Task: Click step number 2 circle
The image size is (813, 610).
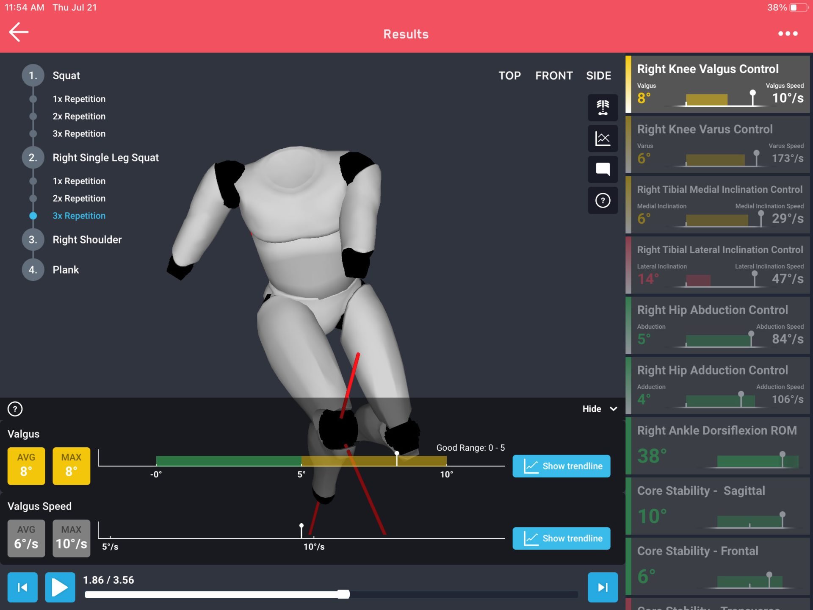Action: click(33, 158)
